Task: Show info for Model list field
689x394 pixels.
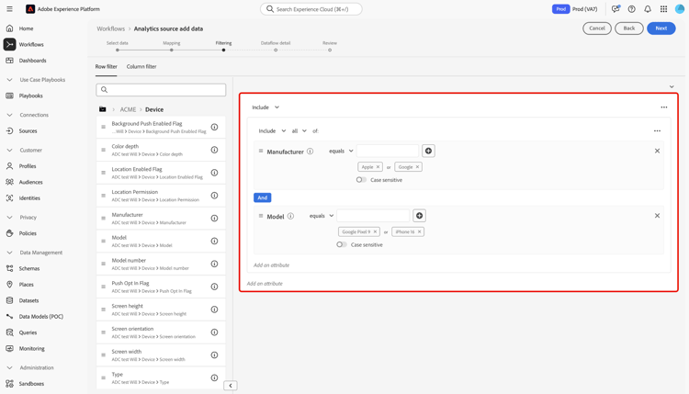Action: 214,242
